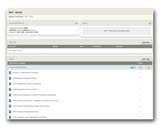The height and width of the screenshot is (129, 160).
Task: Click the Add Alert button
Action: click(x=146, y=42)
